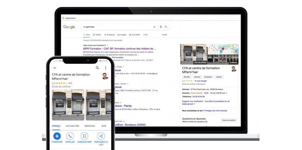Viewport: 302px width, 150px height.
Task: Open the MPR Formation result title
Action: [x=120, y=48]
